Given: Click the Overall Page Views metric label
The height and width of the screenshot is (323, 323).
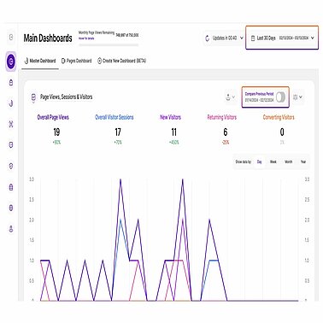Looking at the screenshot, I should (53, 117).
